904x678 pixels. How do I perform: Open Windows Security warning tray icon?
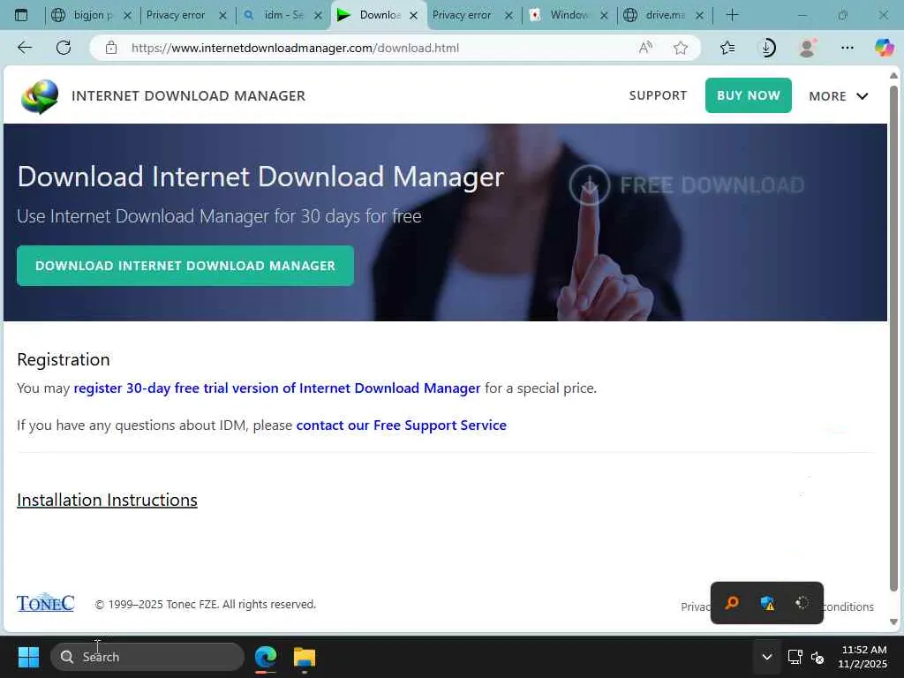click(x=767, y=603)
